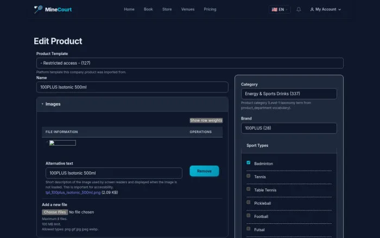This screenshot has height=238, width=380.
Task: Click the Brand field with 100PLUS (28)
Action: point(289,128)
